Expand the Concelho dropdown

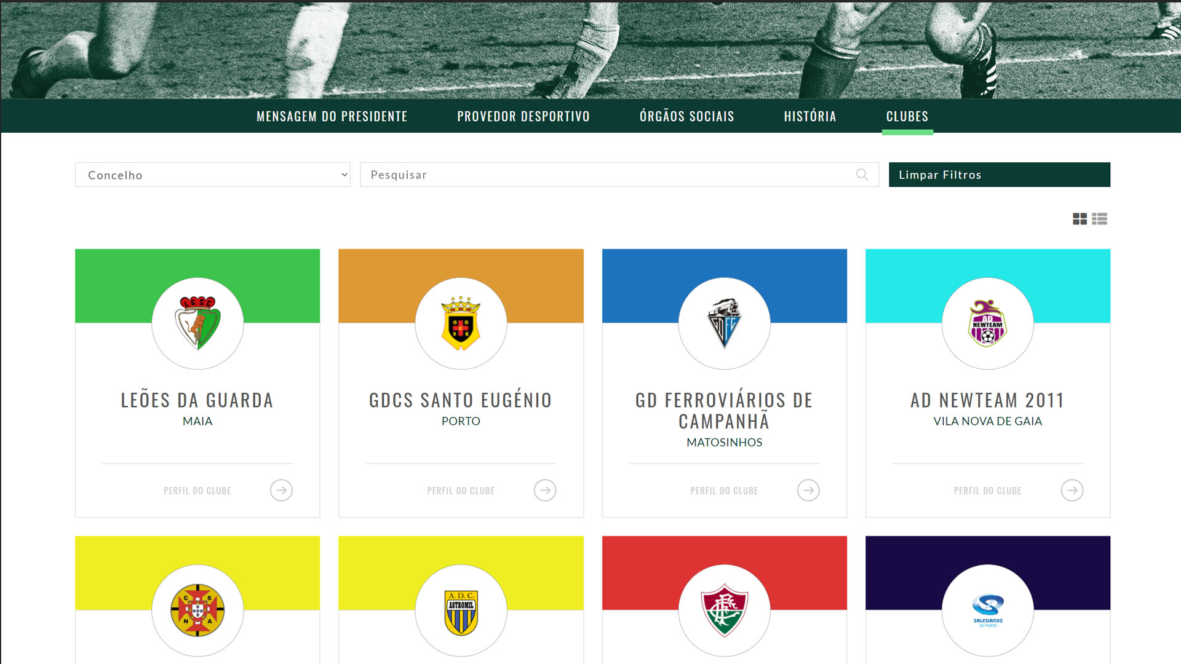[213, 175]
